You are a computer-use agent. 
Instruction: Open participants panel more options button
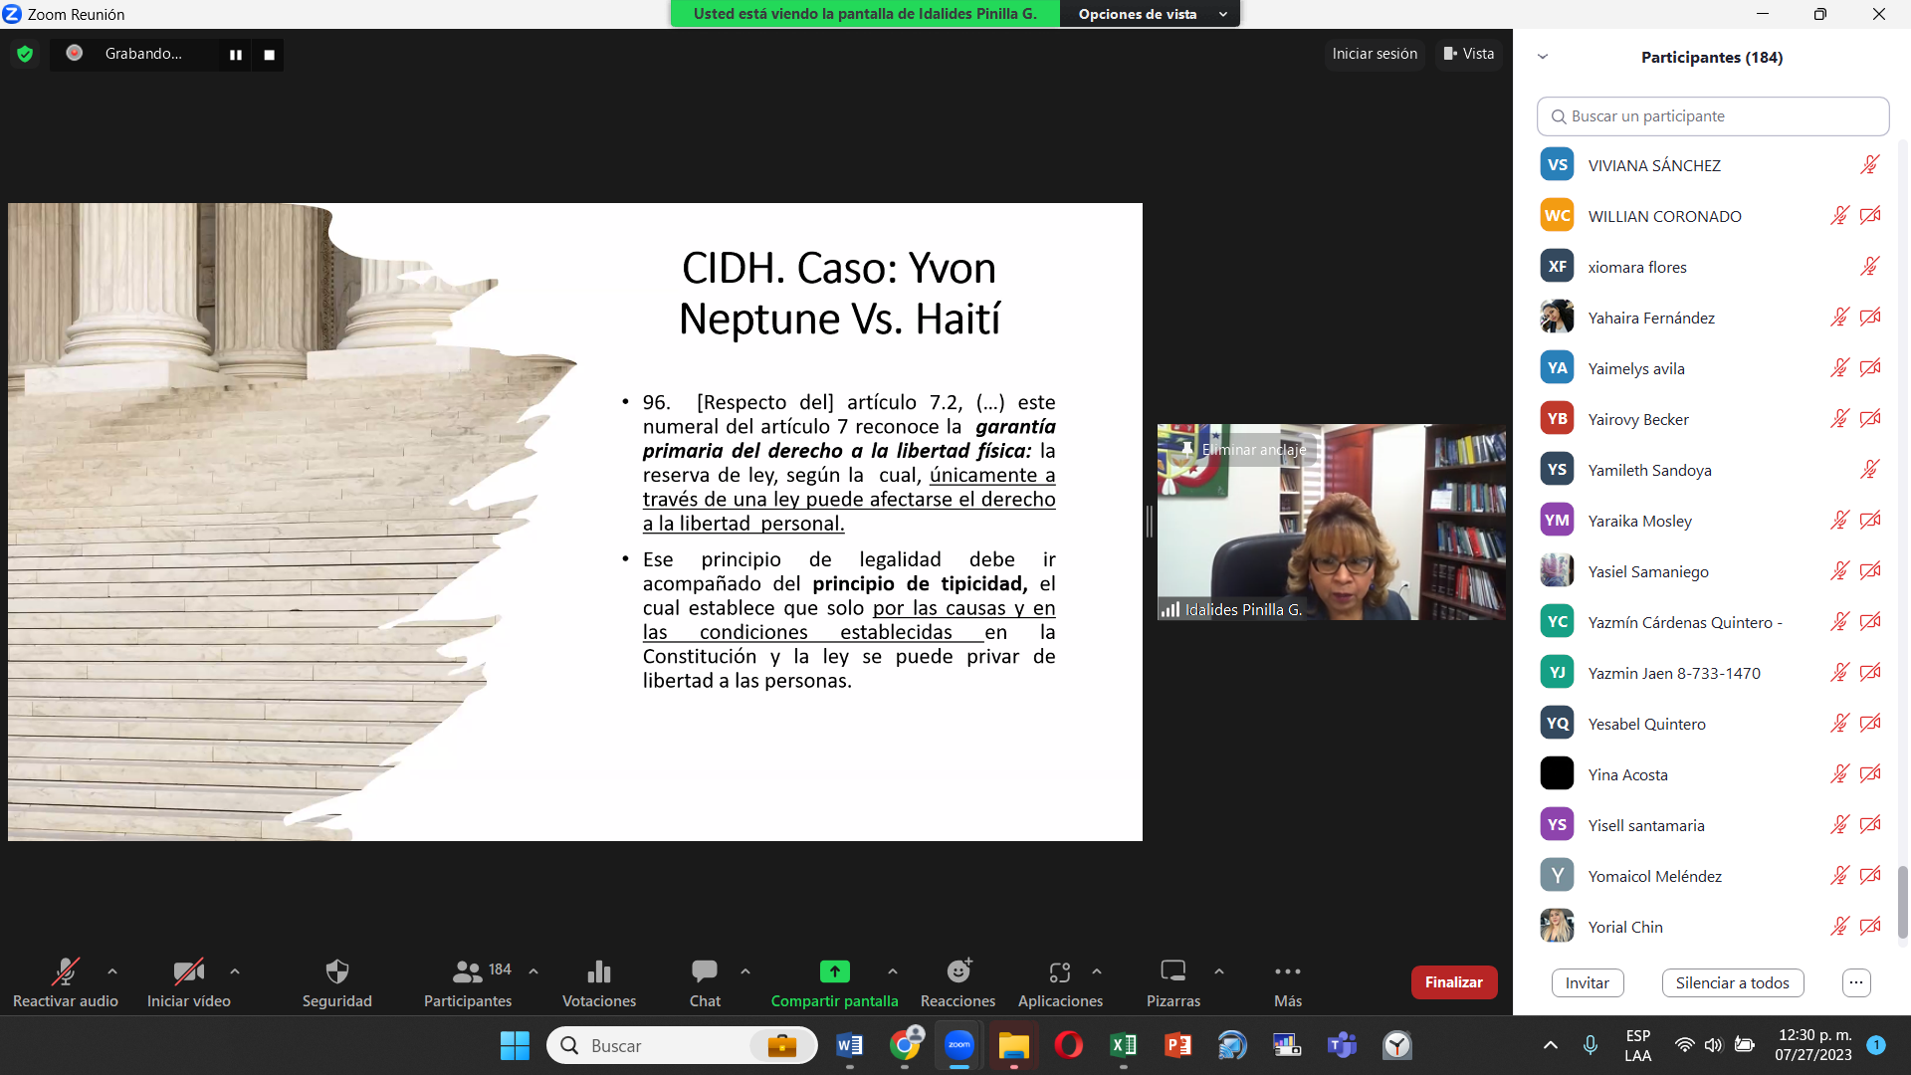point(1856,982)
